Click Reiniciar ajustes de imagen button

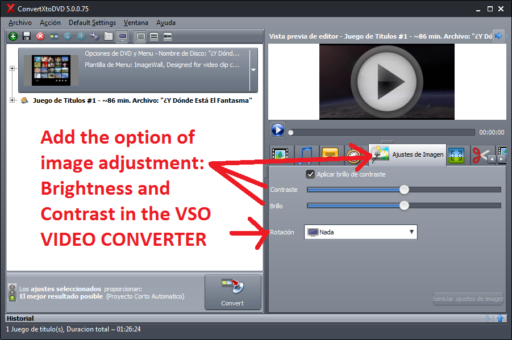coord(468,299)
